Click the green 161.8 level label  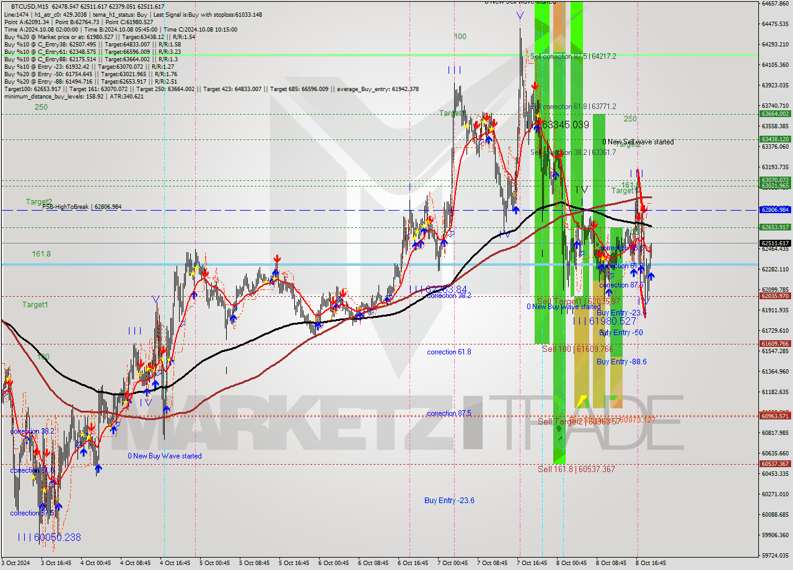(42, 254)
